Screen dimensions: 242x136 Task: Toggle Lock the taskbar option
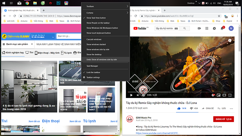click(x=106, y=72)
